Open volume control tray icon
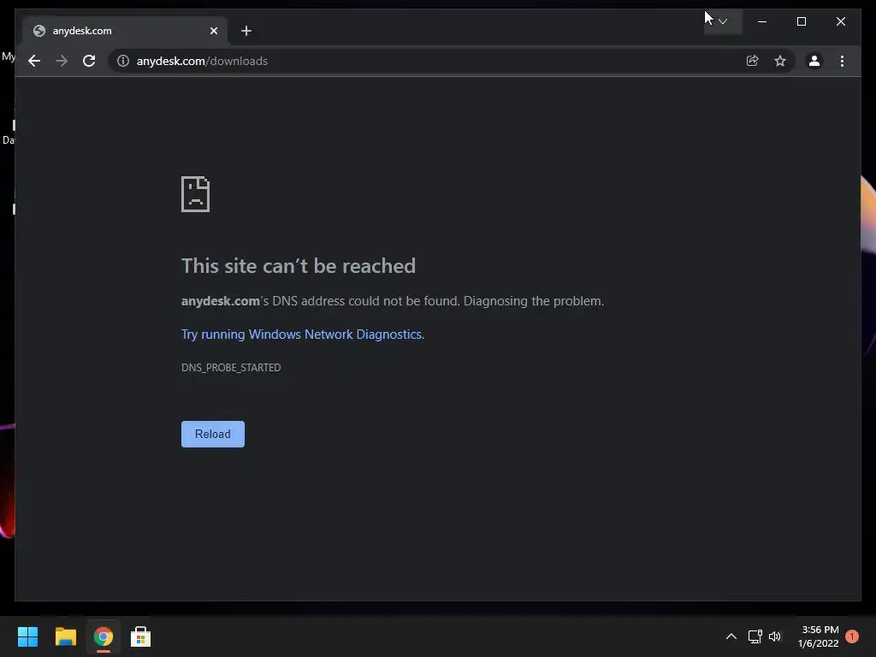This screenshot has width=876, height=657. click(775, 636)
